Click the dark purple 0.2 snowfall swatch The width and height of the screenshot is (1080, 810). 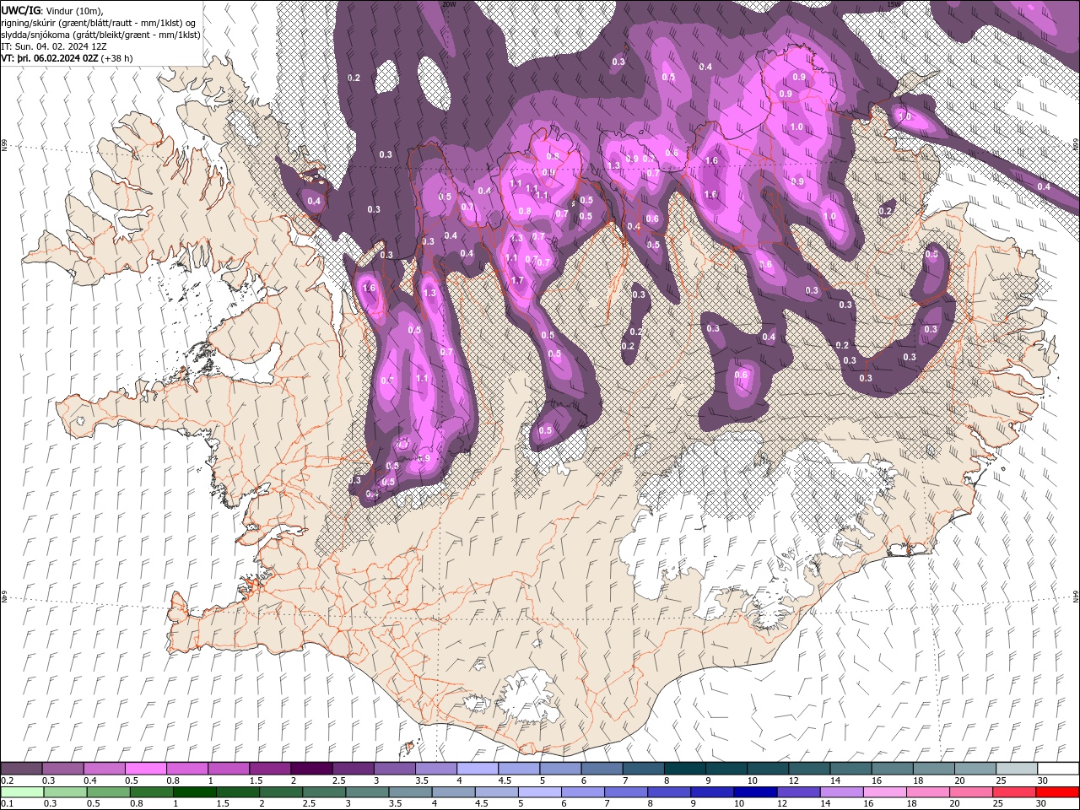[21, 769]
